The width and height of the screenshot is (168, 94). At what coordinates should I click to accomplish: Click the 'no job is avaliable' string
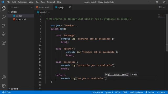91,78
